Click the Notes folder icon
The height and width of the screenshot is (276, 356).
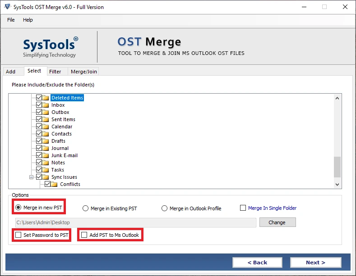(46, 163)
